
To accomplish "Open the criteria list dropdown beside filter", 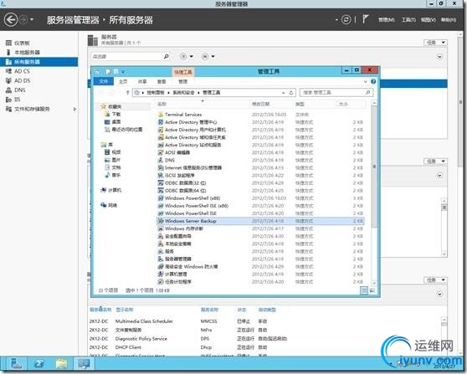I will click(x=187, y=56).
